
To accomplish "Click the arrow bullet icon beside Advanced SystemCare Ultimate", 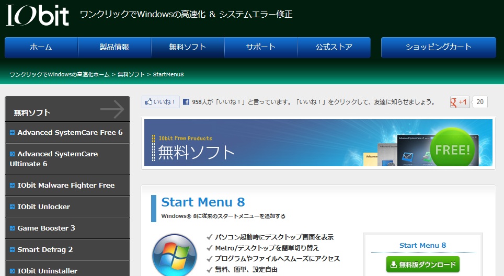I will coord(12,154).
